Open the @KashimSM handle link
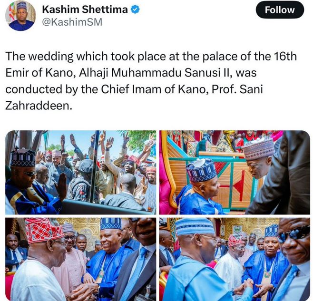The width and height of the screenshot is (313, 301). click(72, 22)
